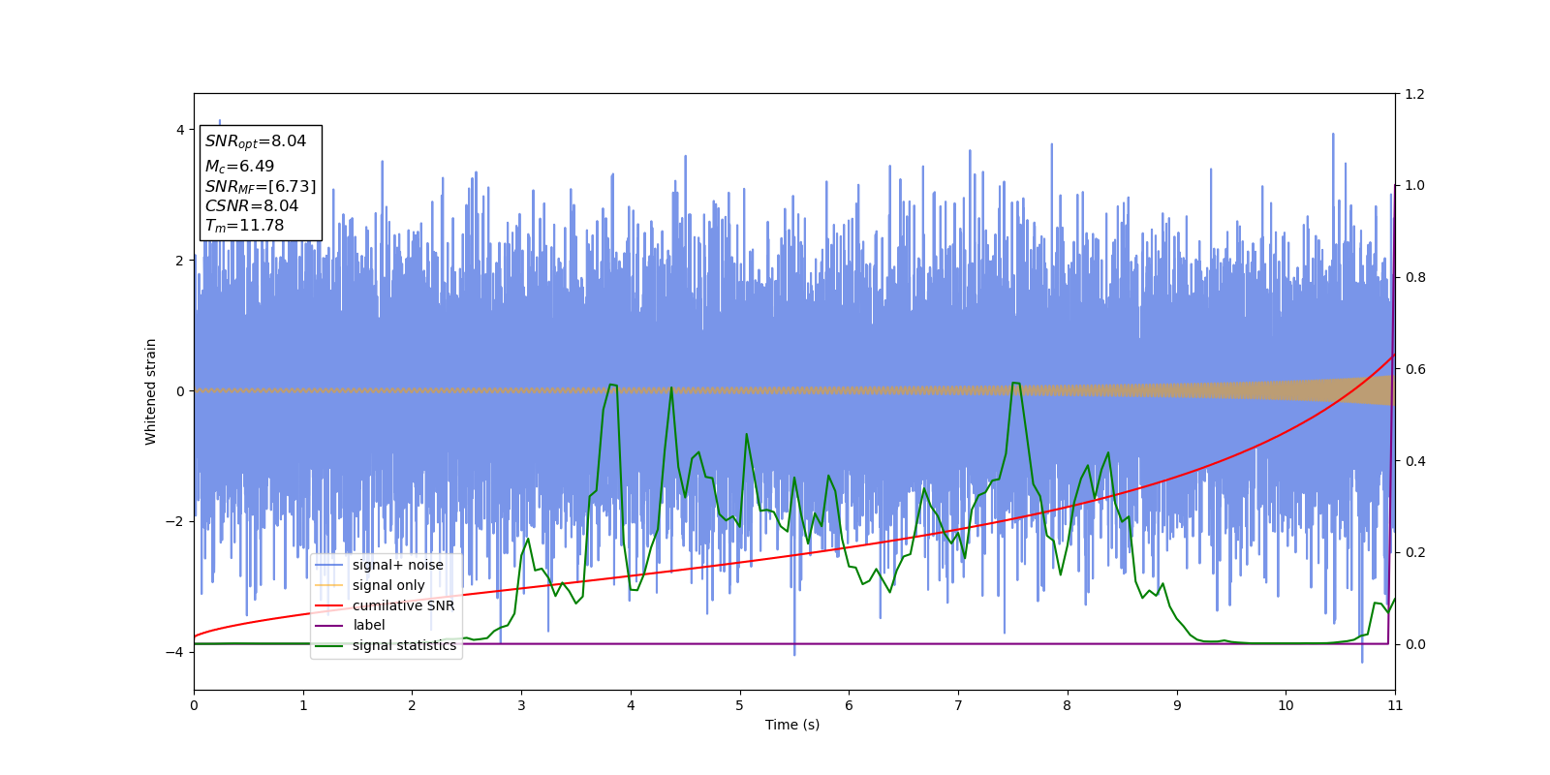Click right y-axis tick label 0.6
This screenshot has height=775, width=1550.
pyautogui.click(x=1414, y=369)
